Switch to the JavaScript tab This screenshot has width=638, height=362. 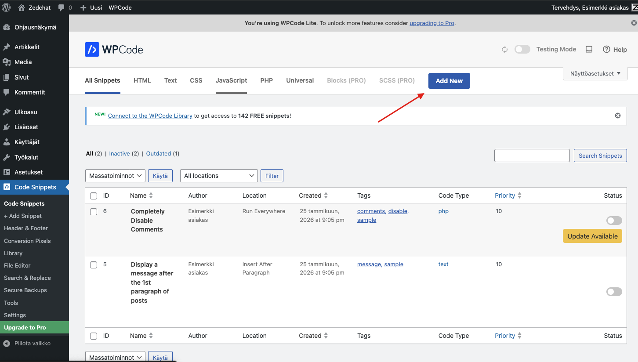coord(231,80)
